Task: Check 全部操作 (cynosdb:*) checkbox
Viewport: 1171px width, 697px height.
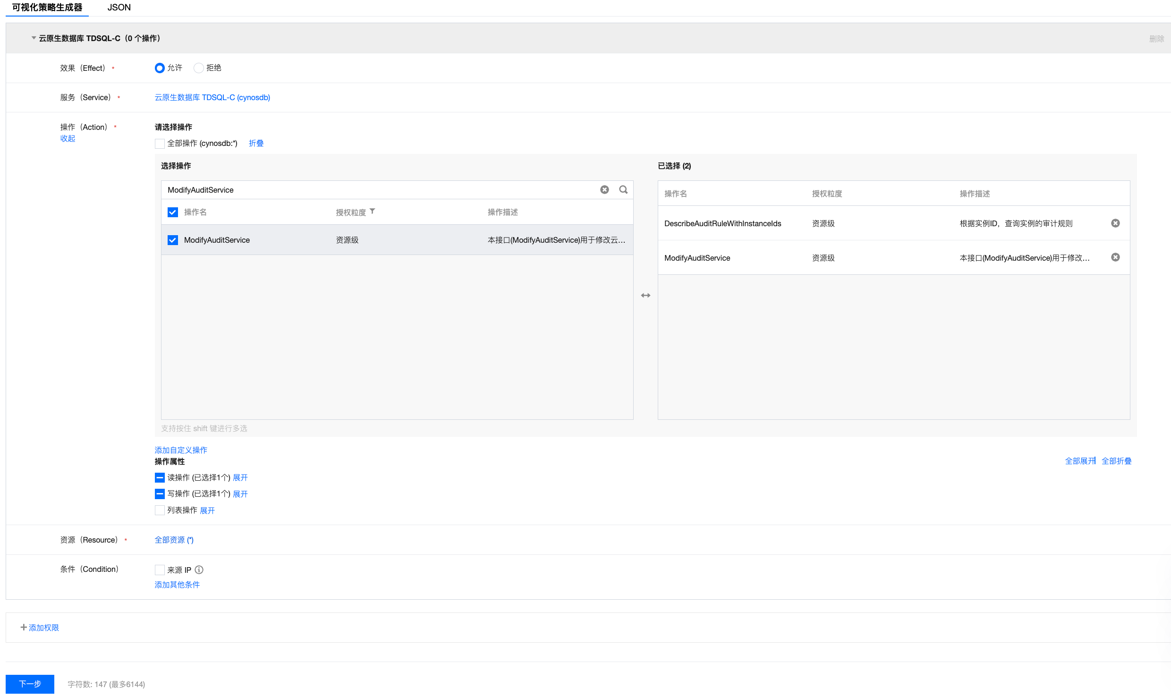Action: 160,144
